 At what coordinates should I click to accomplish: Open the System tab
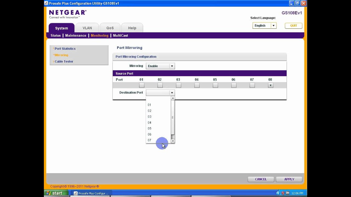[x=61, y=28]
